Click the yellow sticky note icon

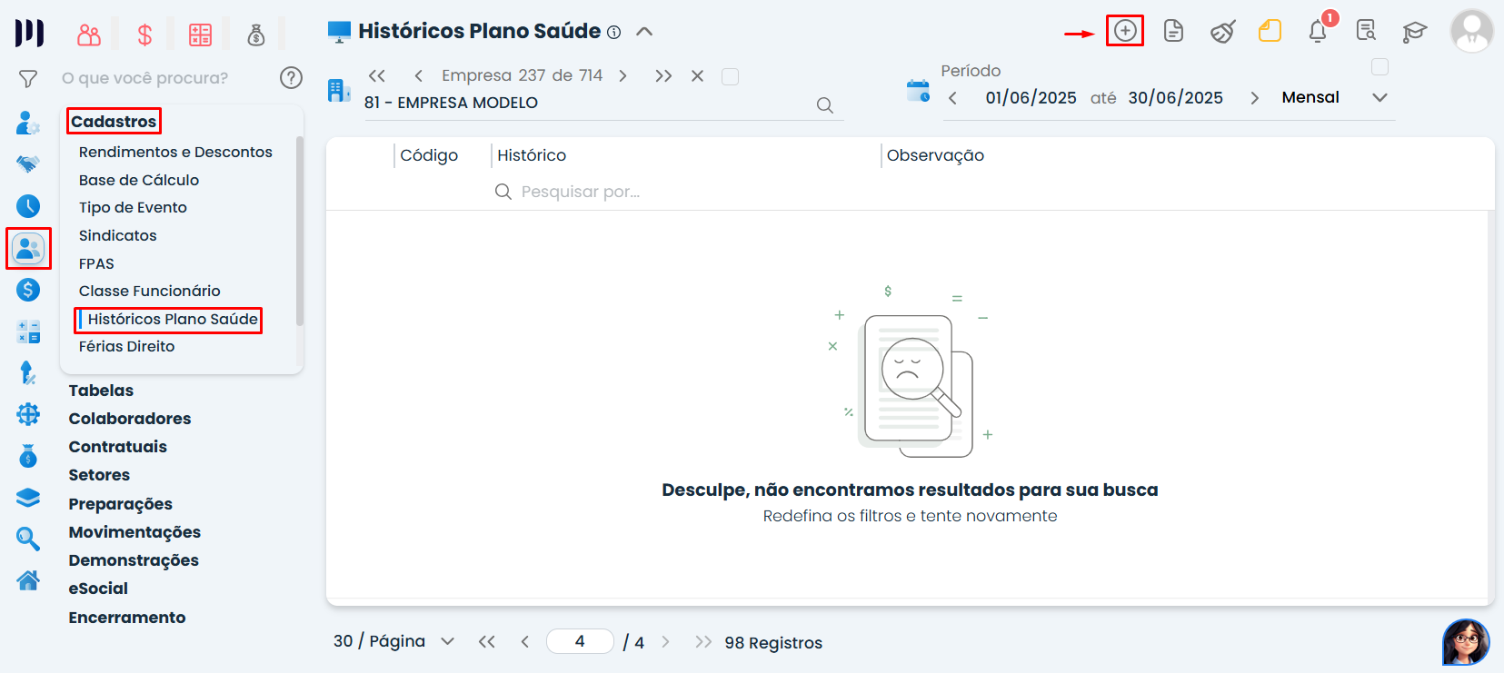pos(1270,32)
